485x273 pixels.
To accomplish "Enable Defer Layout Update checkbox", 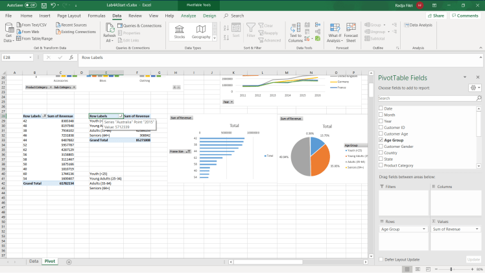I will tap(381, 259).
